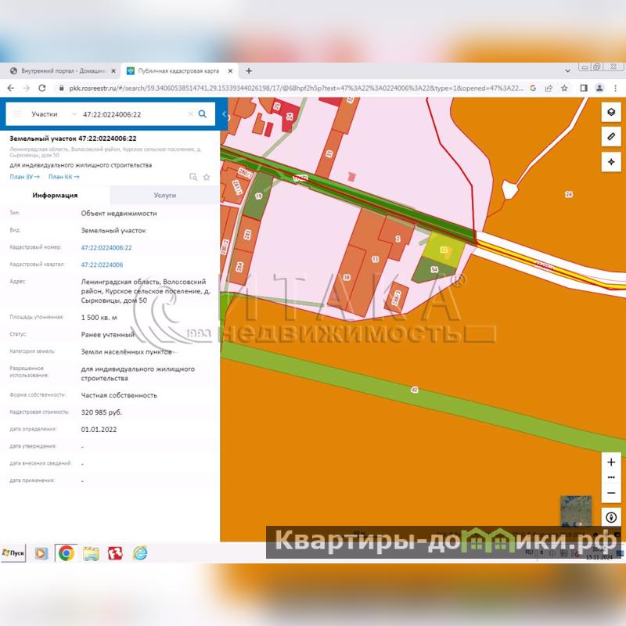The width and height of the screenshot is (626, 626).
Task: Click the map location marker tool
Action: click(610, 161)
